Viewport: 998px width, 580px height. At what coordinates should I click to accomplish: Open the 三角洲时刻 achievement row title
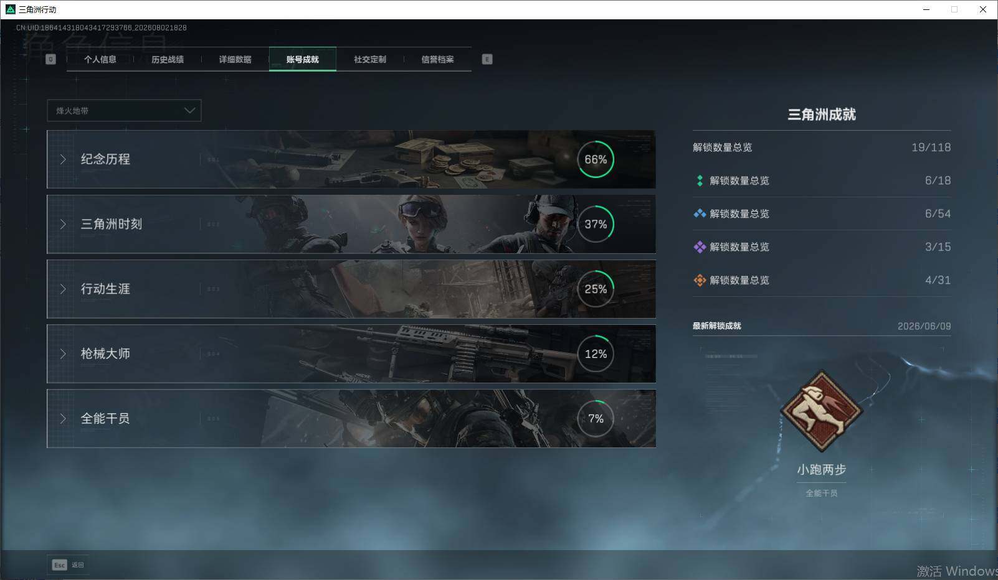112,224
